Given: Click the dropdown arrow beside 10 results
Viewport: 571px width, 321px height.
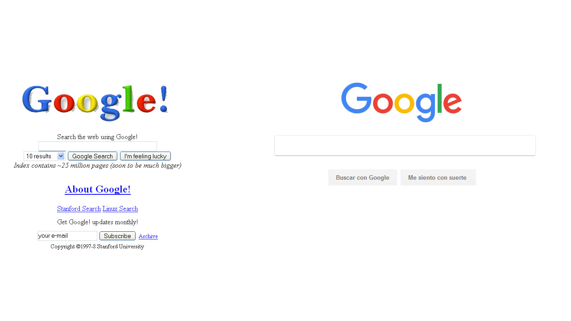Looking at the screenshot, I should point(61,156).
